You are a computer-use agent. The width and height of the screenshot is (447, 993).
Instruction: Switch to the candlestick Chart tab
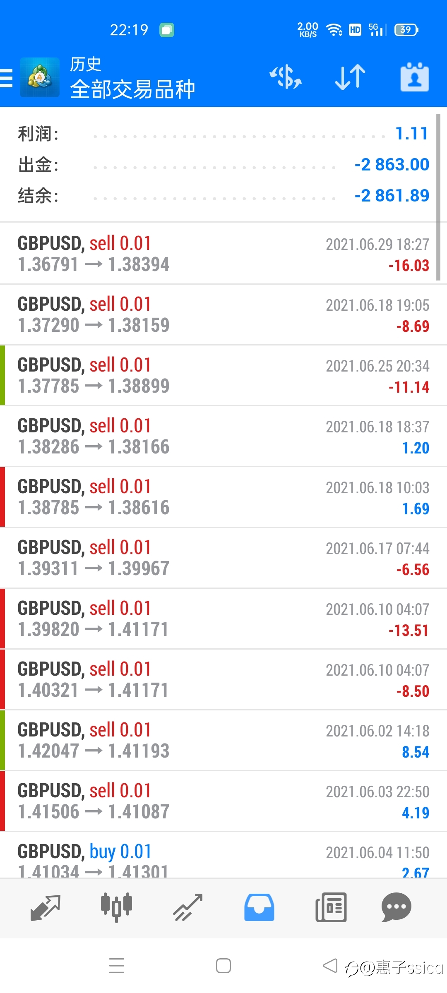[x=117, y=907]
